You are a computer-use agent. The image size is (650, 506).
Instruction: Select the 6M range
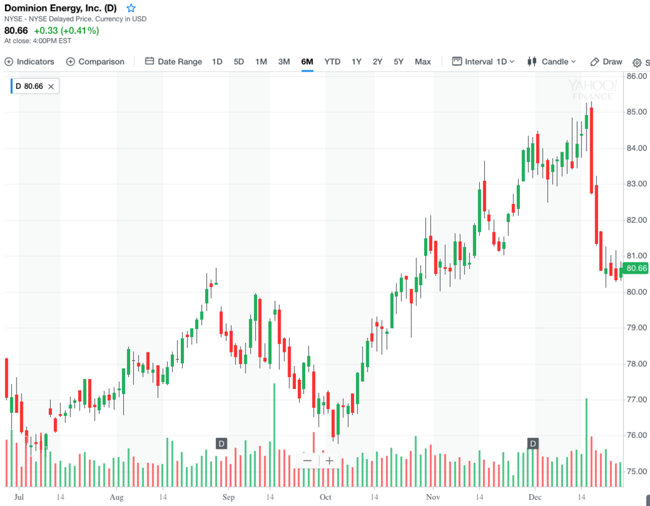pyautogui.click(x=307, y=62)
